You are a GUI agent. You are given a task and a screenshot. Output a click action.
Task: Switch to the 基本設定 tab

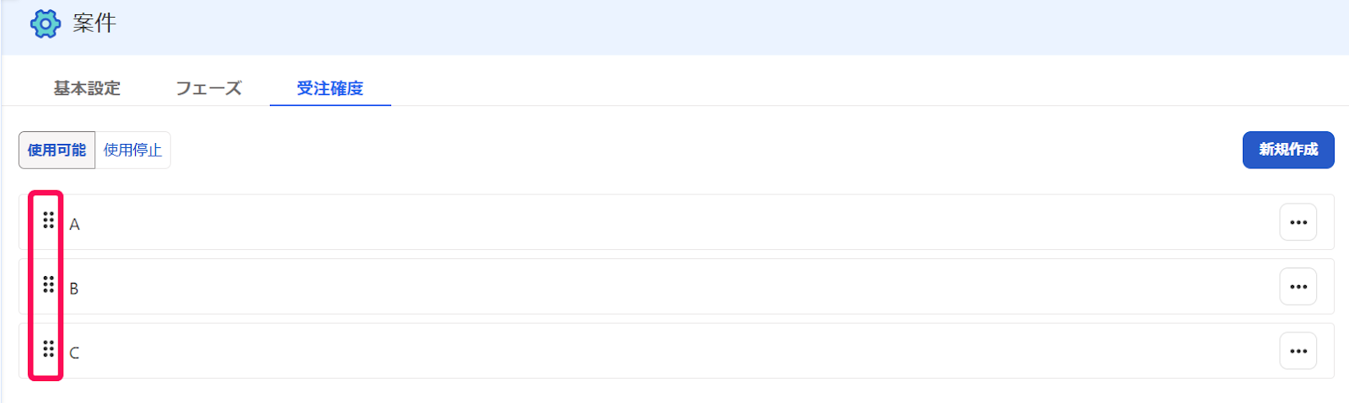tap(87, 88)
